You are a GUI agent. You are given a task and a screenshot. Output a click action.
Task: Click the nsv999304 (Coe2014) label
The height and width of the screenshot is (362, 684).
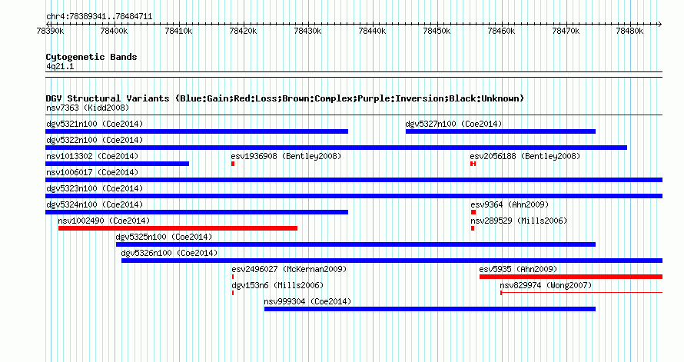click(307, 301)
